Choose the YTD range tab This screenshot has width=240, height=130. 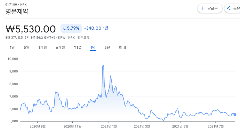78,47
